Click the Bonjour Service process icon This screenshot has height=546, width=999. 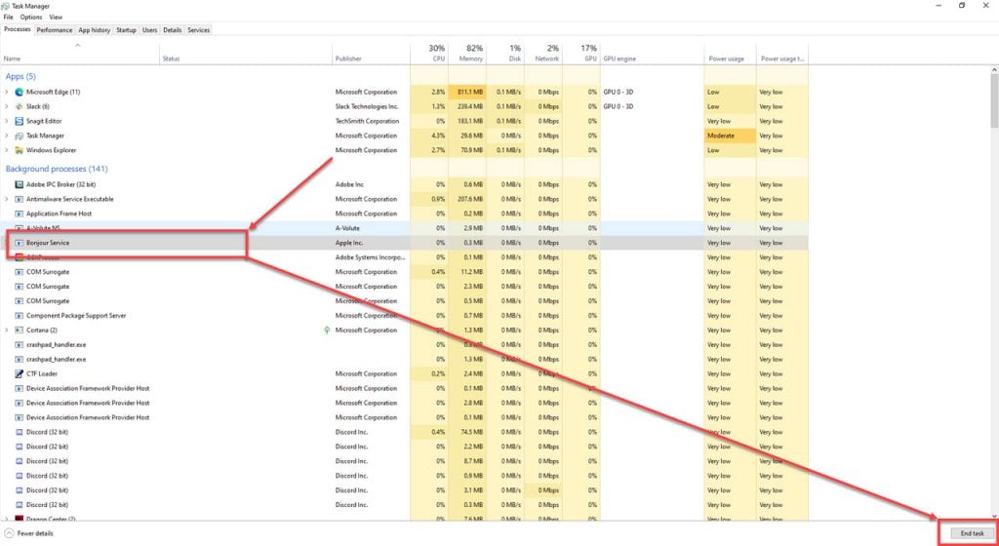pos(20,243)
